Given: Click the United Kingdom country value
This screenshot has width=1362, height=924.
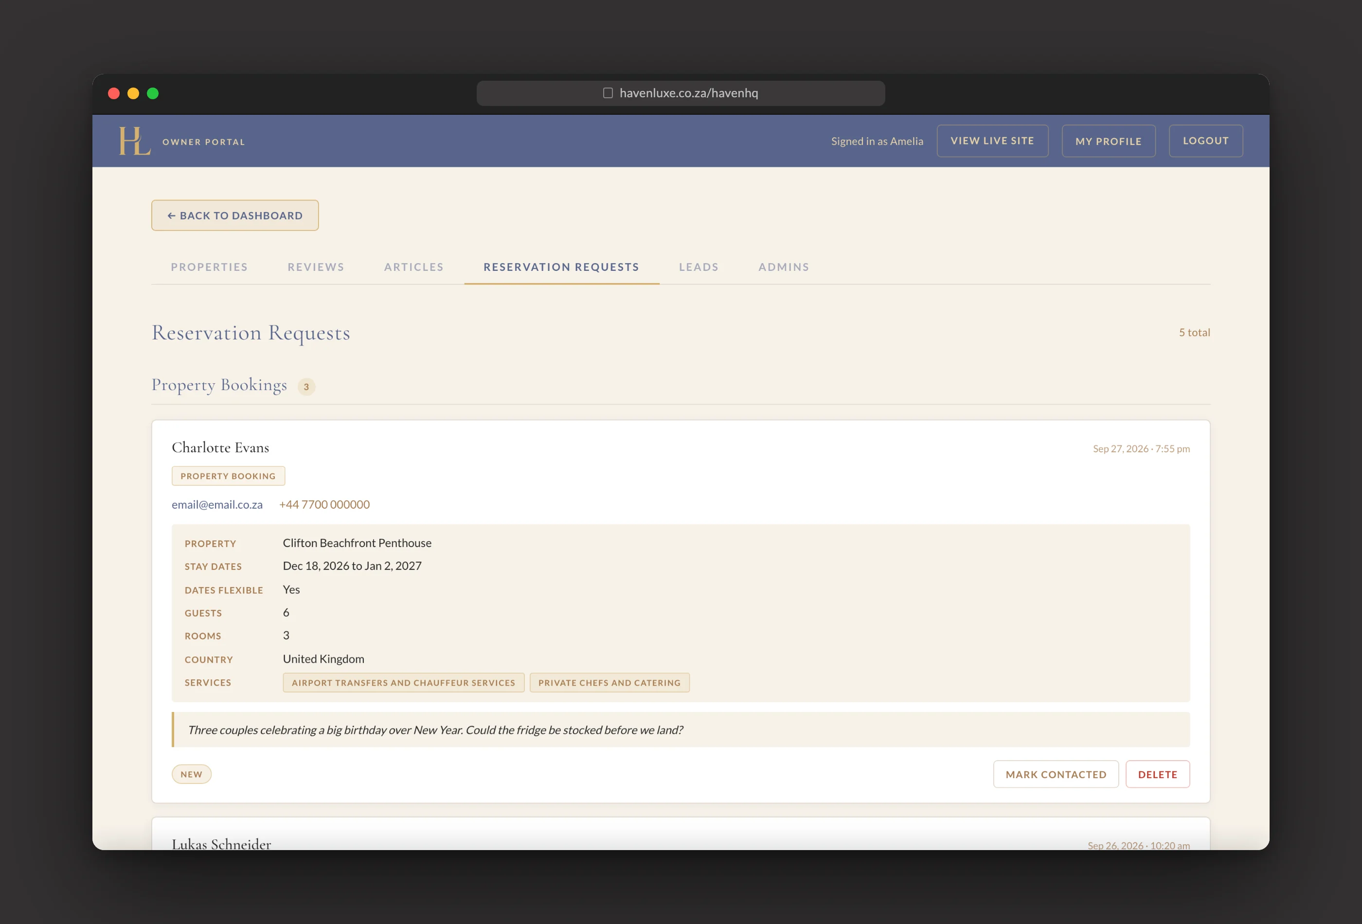Looking at the screenshot, I should 323,659.
